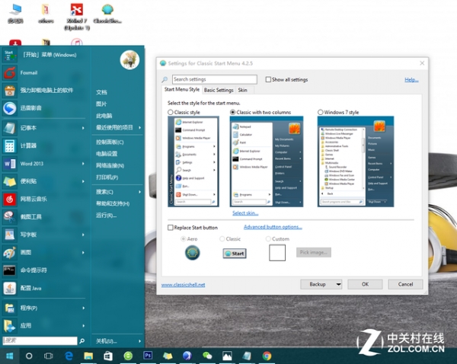
Task: Choose the Classic style radio button
Action: point(171,113)
